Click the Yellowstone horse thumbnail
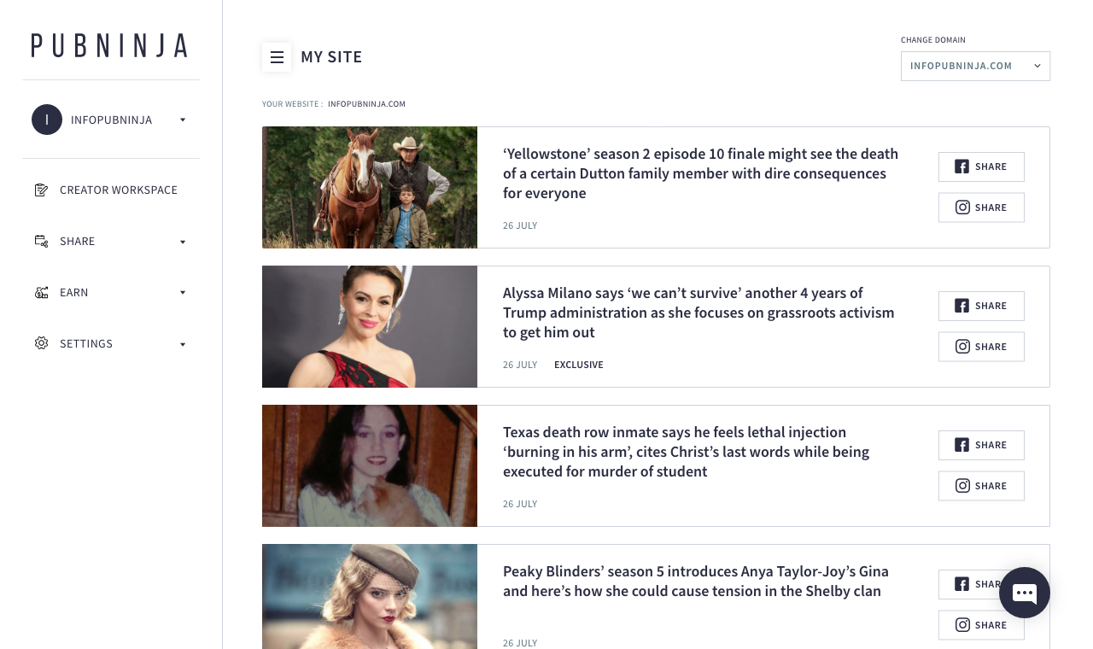Viewport: 1093px width, 649px height. (370, 188)
